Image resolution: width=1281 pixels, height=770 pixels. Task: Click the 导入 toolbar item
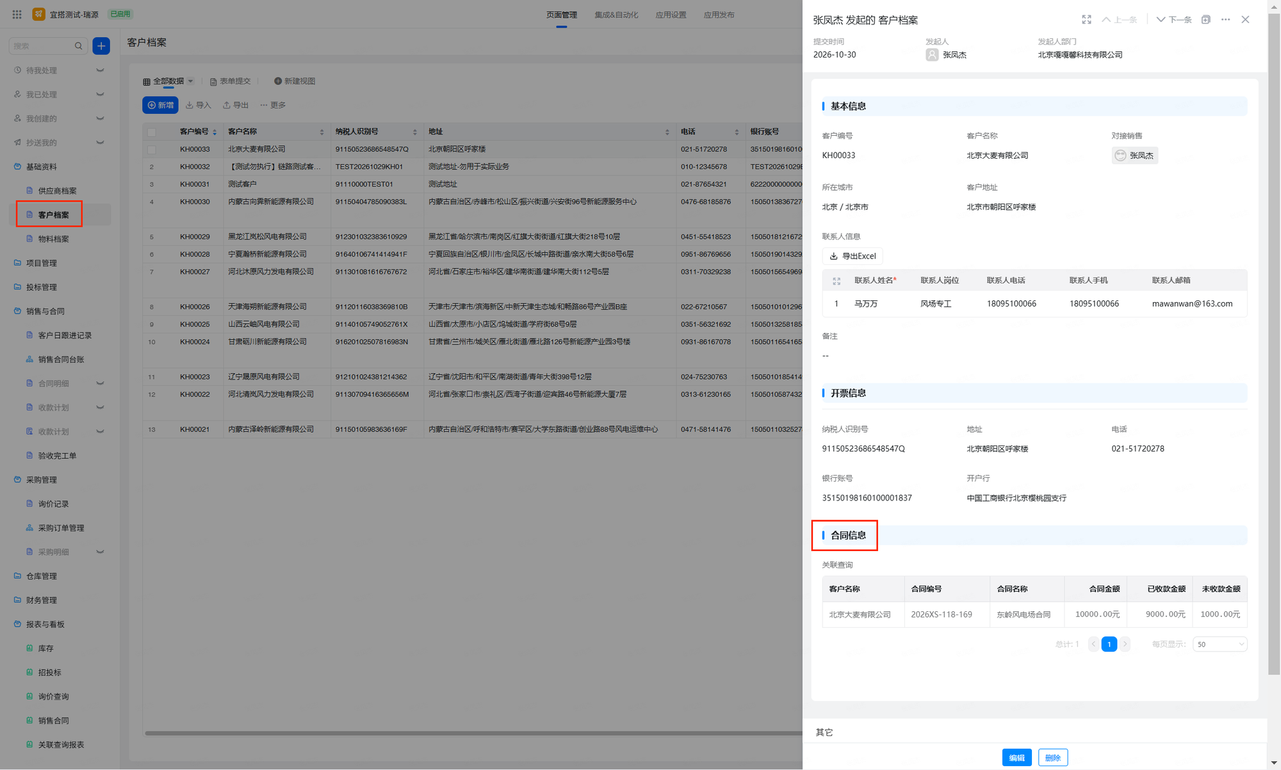click(x=198, y=105)
